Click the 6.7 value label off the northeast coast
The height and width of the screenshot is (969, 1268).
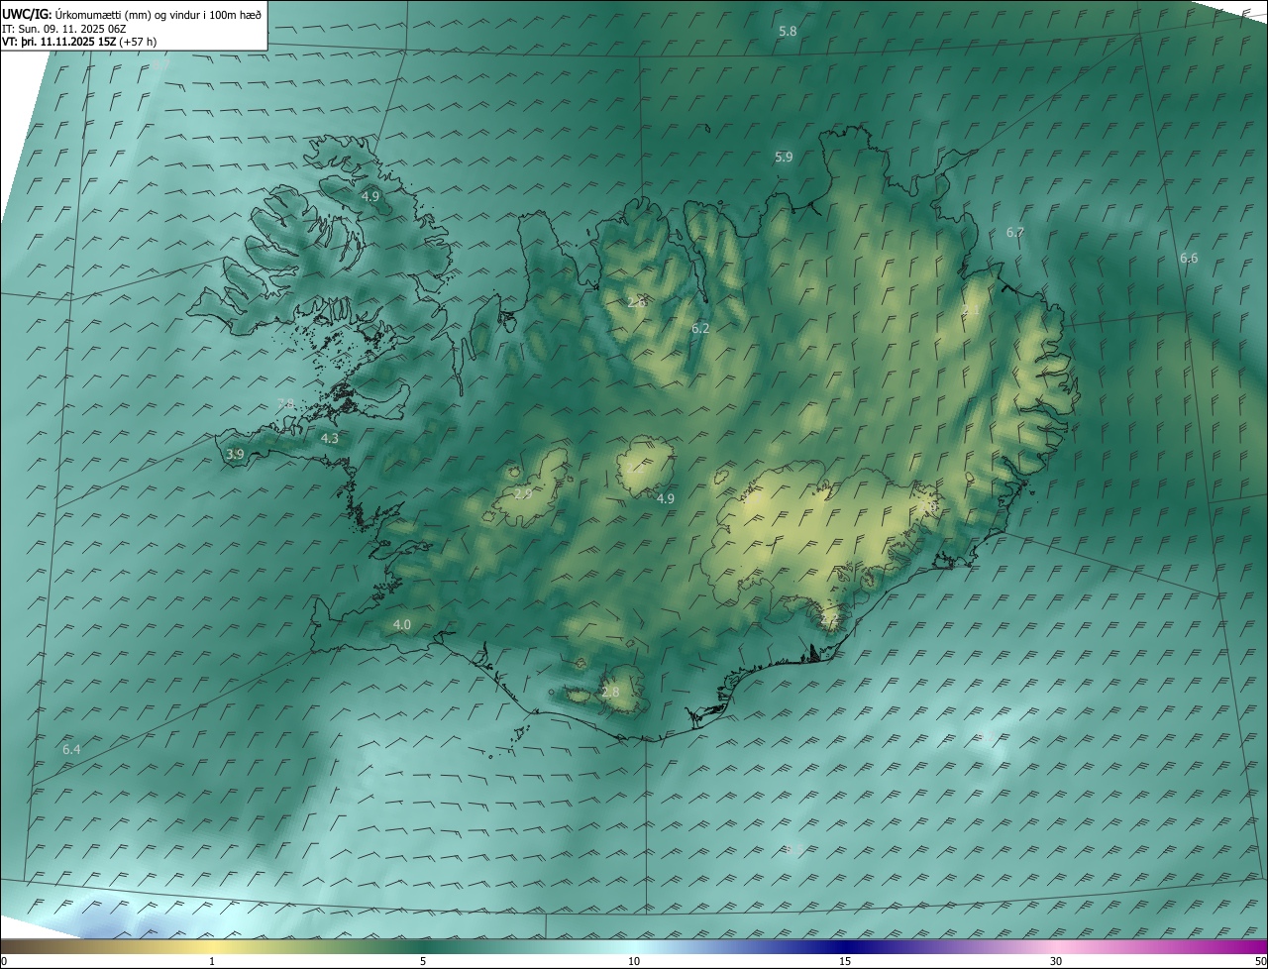tap(1014, 232)
